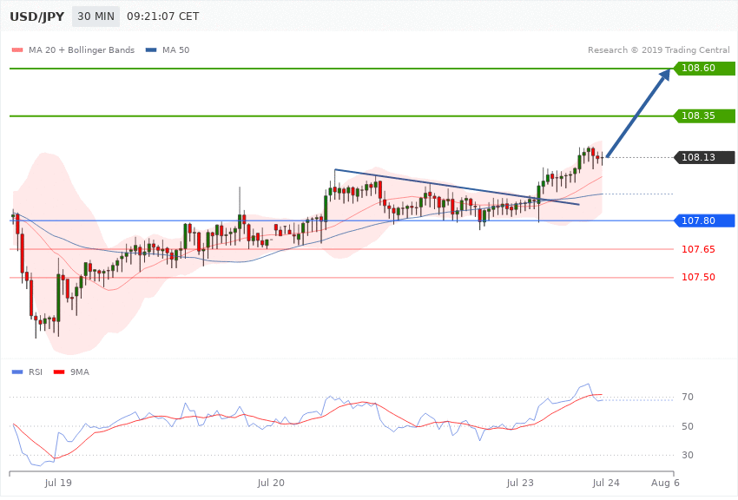Image resolution: width=738 pixels, height=500 pixels.
Task: Click the MA 20 + Bollinger Bands legend swatch
Action: pyautogui.click(x=17, y=49)
